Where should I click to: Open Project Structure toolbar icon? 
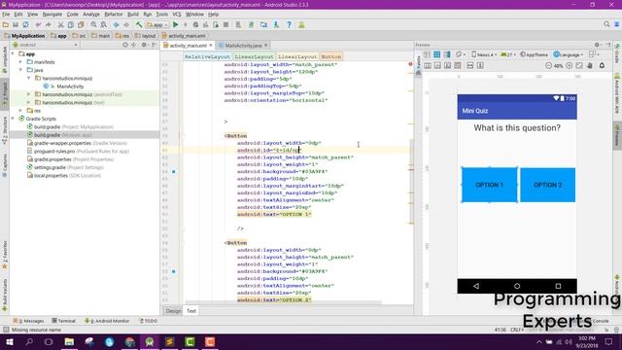[263, 24]
